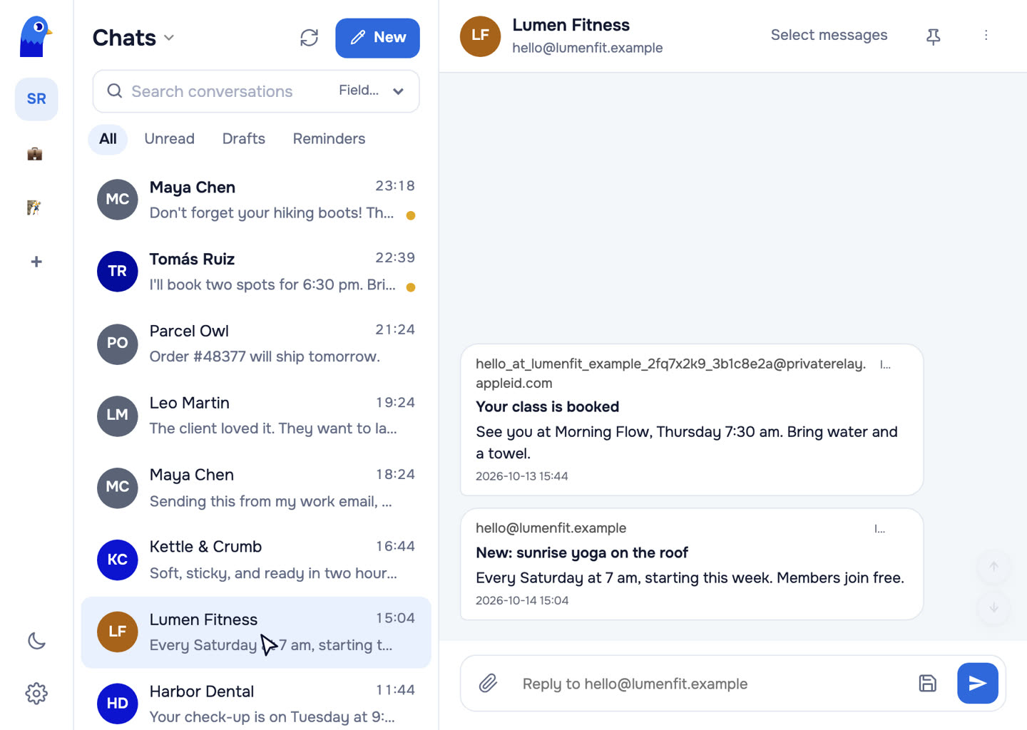1027x730 pixels.
Task: Select the All tab
Action: click(108, 139)
